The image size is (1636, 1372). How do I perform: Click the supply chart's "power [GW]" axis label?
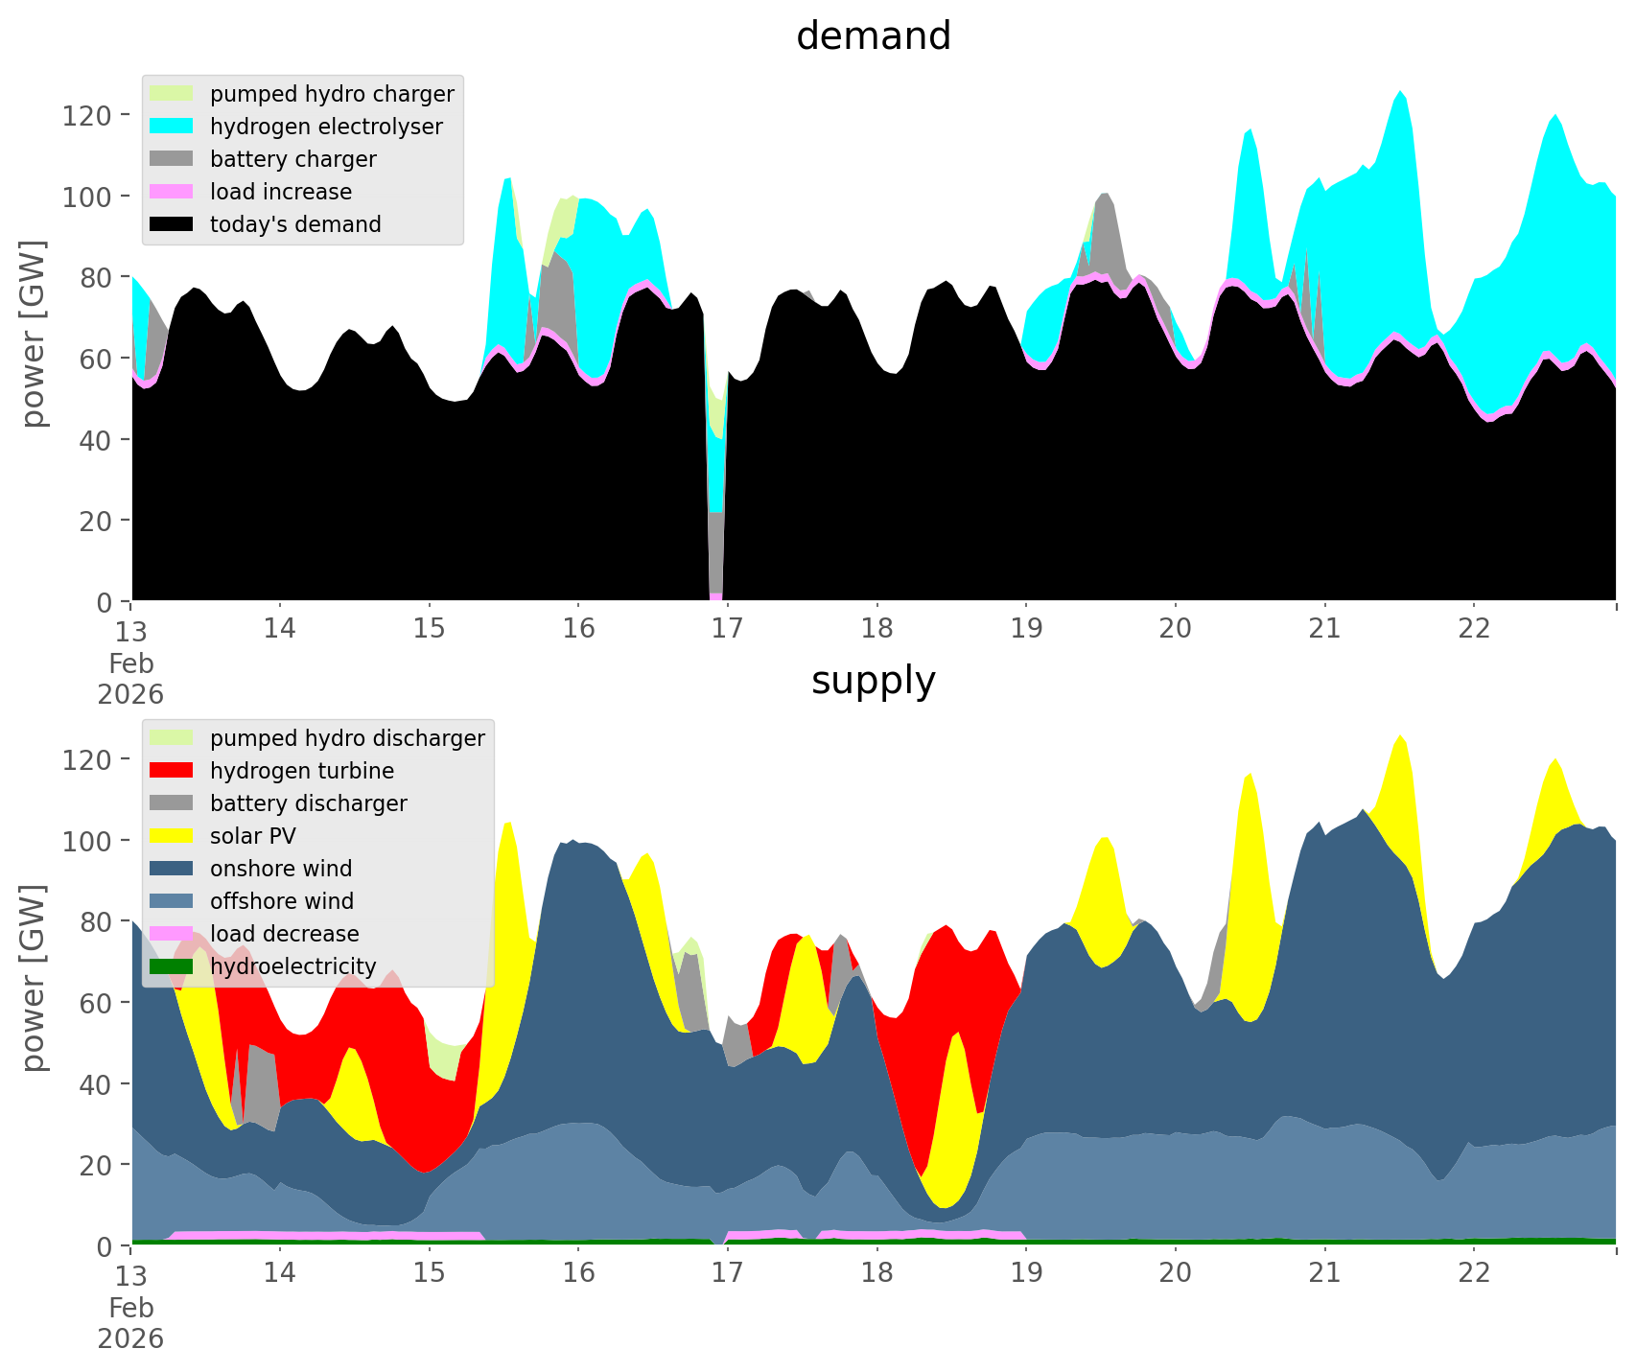click(34, 978)
